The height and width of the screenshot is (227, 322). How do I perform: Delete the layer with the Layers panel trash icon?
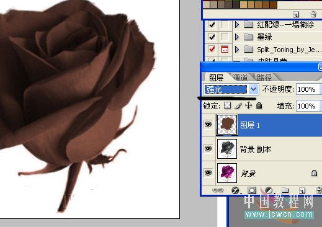coord(319,190)
